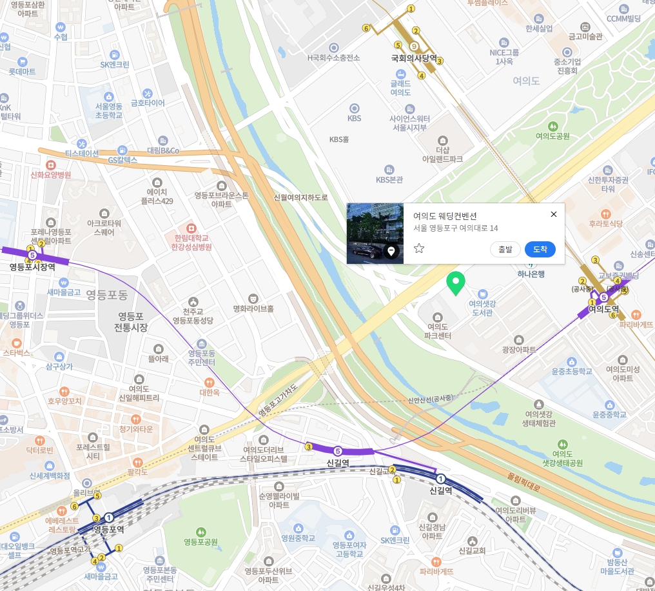Select the KBS place marker
Screen dimensions: 655x591
pos(354,108)
